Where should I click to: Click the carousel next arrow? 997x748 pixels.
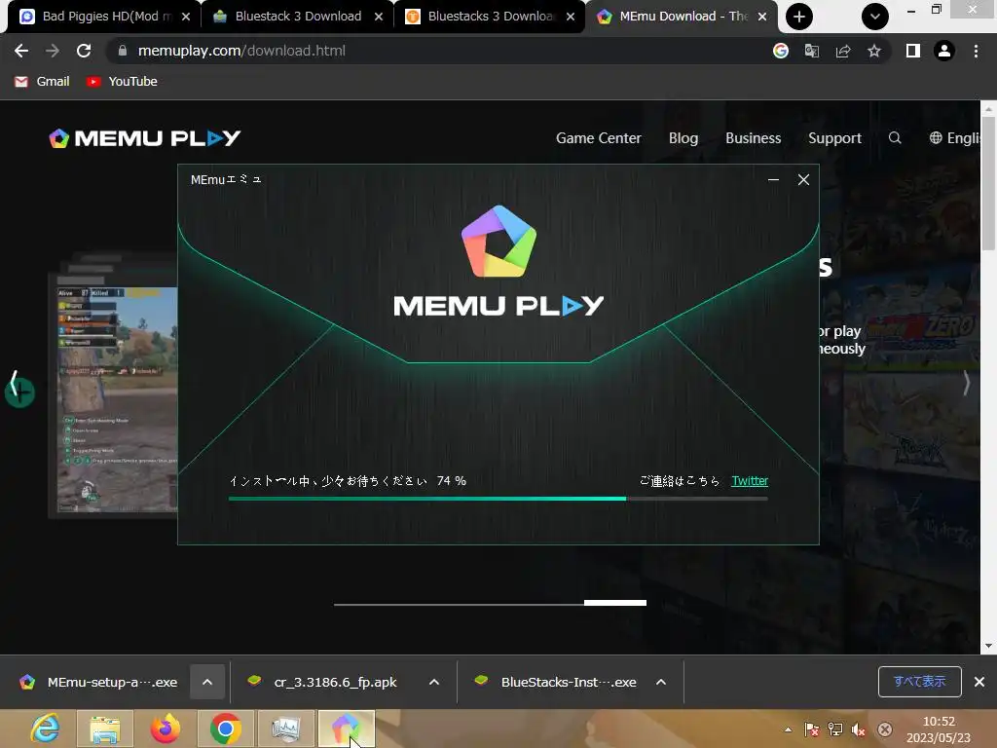tap(966, 384)
